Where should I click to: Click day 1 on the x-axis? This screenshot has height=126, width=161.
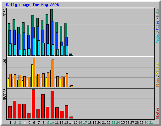[10, 123]
